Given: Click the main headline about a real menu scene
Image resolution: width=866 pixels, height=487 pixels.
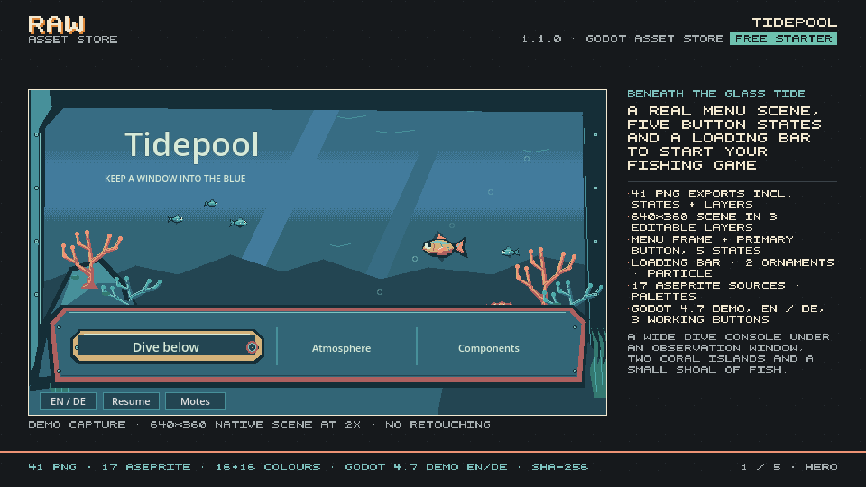Looking at the screenshot, I should click(724, 138).
